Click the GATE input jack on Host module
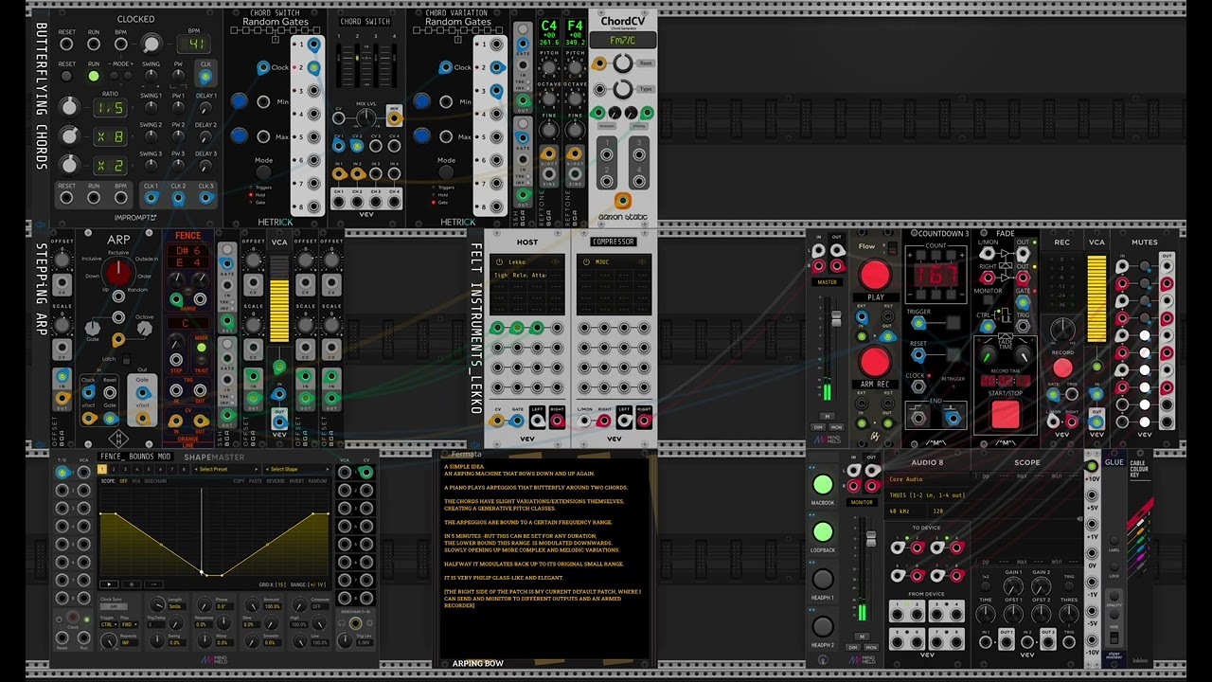This screenshot has height=682, width=1212. (x=517, y=421)
